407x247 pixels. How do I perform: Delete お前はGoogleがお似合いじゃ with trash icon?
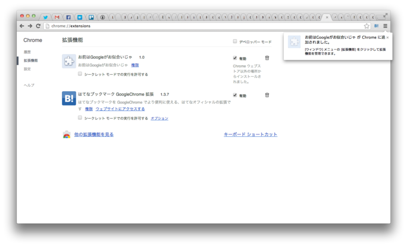coord(267,58)
